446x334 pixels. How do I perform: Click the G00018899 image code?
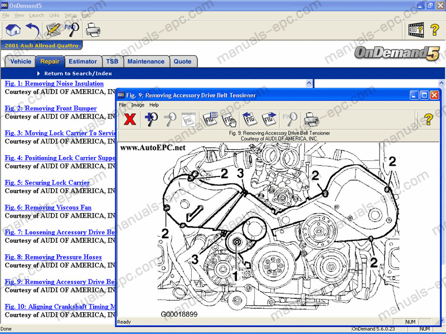[x=179, y=314]
